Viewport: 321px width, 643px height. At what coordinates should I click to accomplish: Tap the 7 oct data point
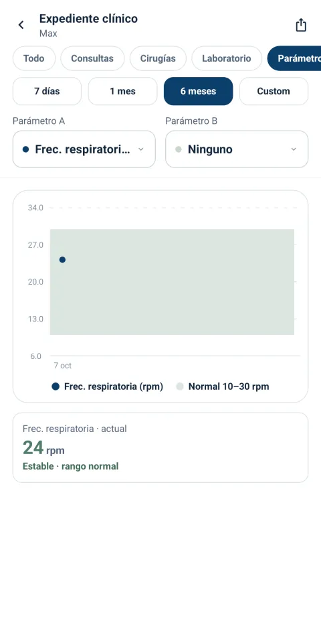click(x=62, y=260)
